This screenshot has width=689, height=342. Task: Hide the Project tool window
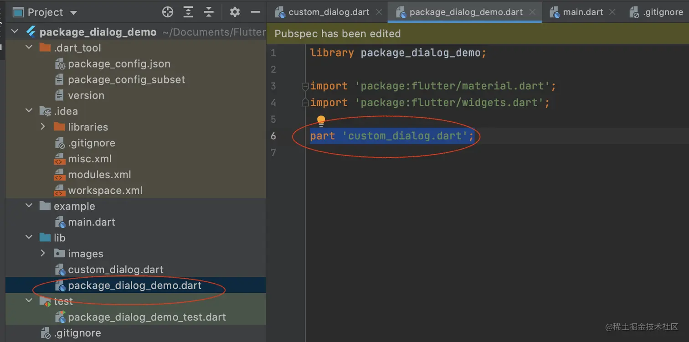click(256, 12)
